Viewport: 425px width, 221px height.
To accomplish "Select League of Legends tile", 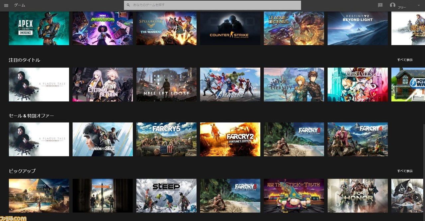I will (x=294, y=28).
